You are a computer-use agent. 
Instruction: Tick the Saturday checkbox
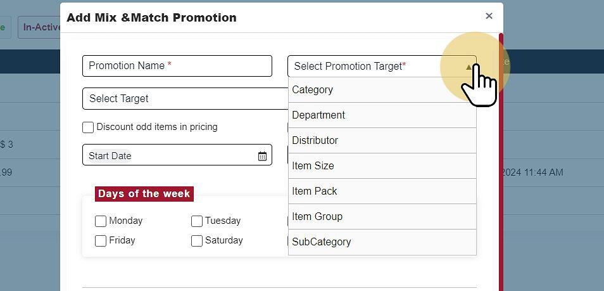tap(197, 241)
